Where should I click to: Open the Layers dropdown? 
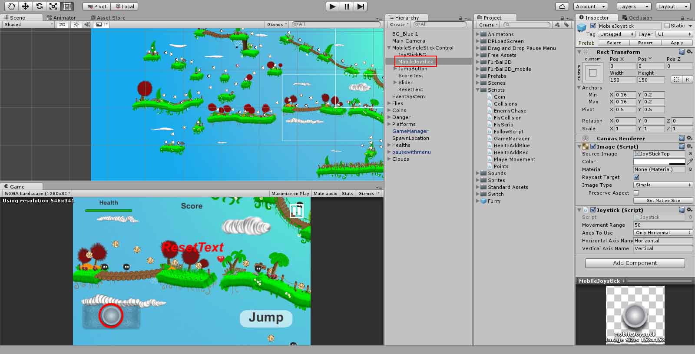point(634,7)
